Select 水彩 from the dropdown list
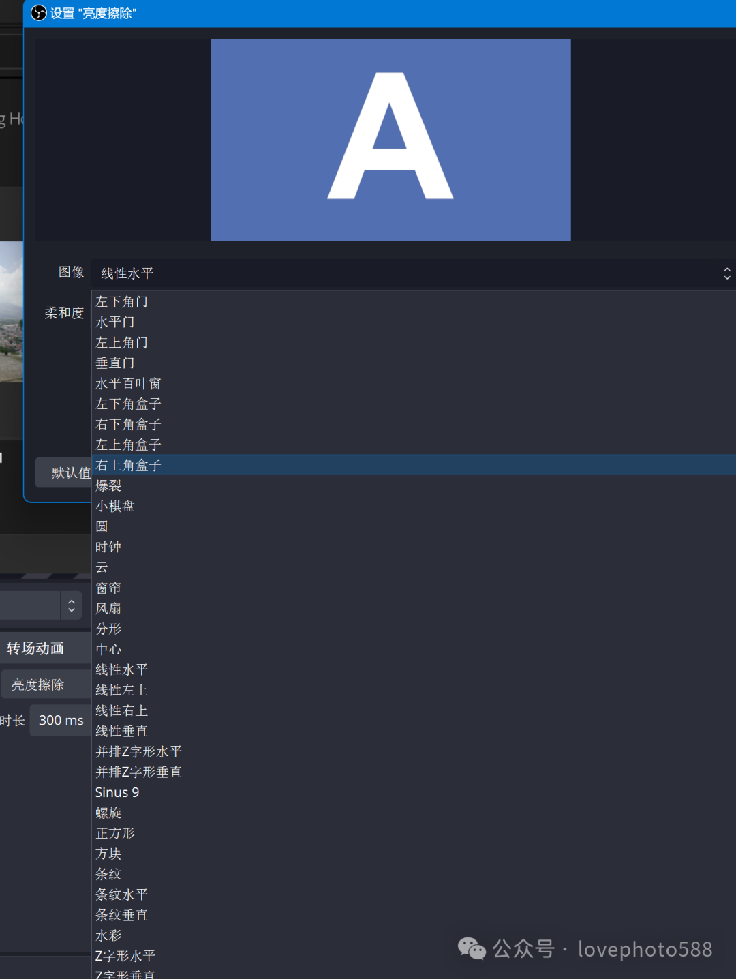The width and height of the screenshot is (736, 979). pos(108,935)
